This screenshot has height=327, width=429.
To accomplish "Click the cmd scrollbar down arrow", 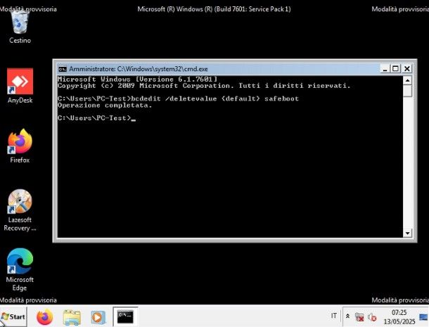I will tap(407, 233).
